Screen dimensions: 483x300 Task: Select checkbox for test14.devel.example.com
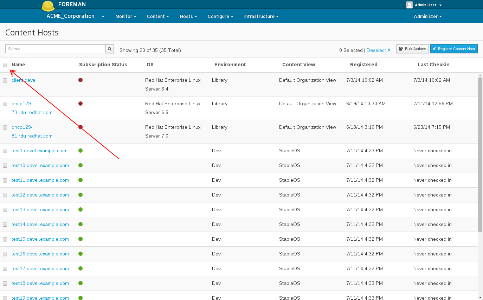coord(5,225)
